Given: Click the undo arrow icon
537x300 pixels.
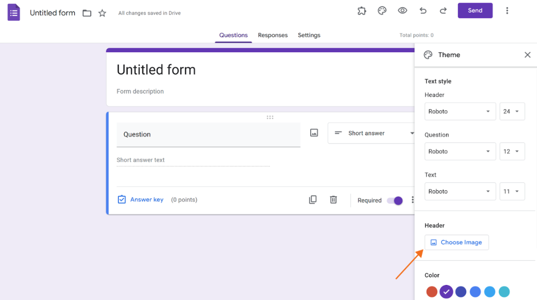Looking at the screenshot, I should (423, 11).
